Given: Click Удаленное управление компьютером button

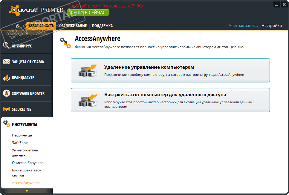Looking at the screenshot, I should [170, 70].
